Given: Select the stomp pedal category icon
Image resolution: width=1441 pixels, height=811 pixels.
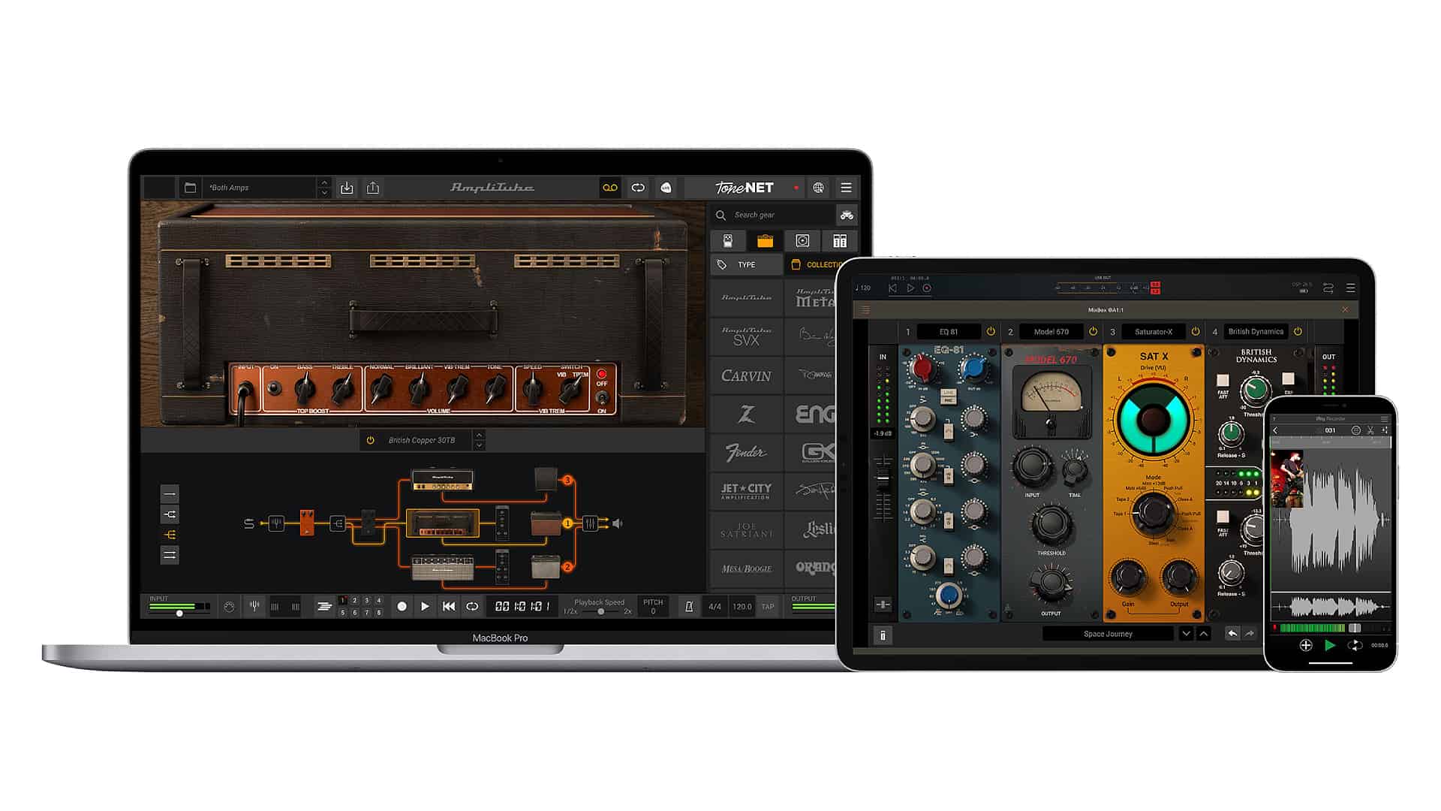Looking at the screenshot, I should [727, 241].
